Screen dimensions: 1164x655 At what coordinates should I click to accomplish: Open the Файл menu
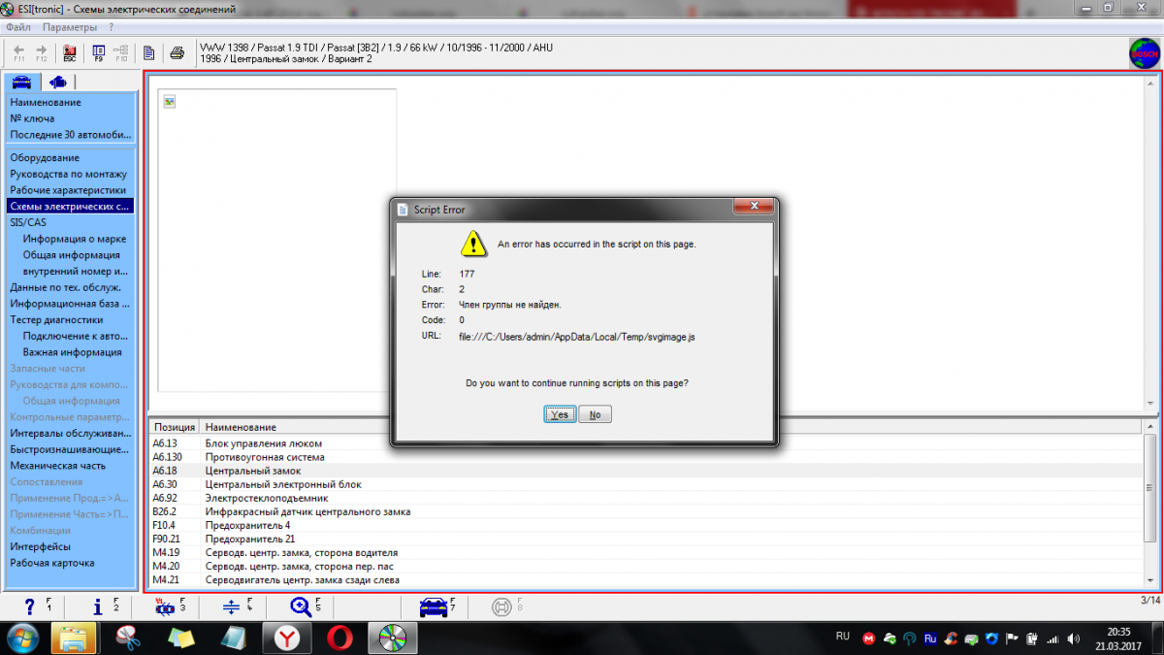tap(18, 27)
